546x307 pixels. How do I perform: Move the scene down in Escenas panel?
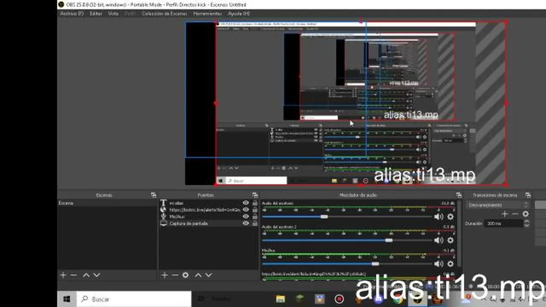click(x=96, y=275)
